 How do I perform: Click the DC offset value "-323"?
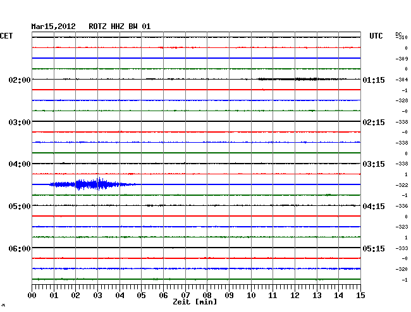coord(402,227)
